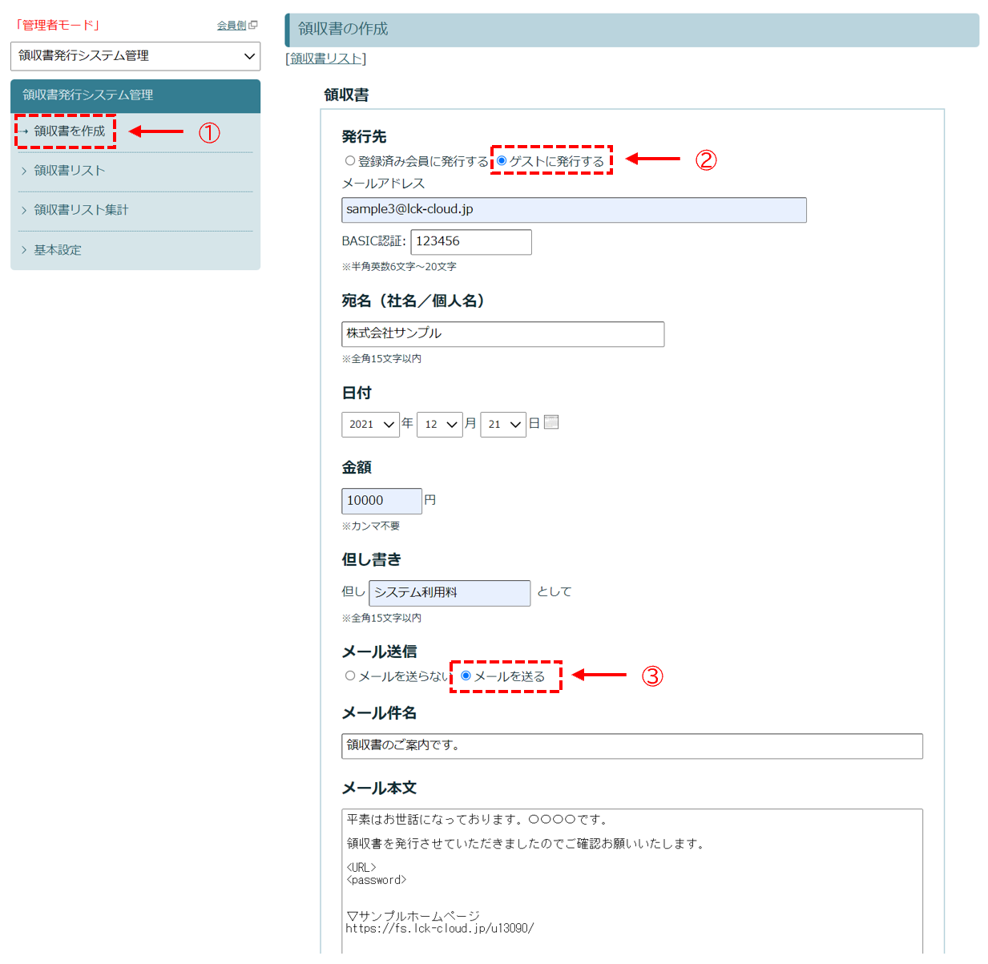The image size is (988, 964).
Task: Enable メールを送る option
Action: [465, 676]
